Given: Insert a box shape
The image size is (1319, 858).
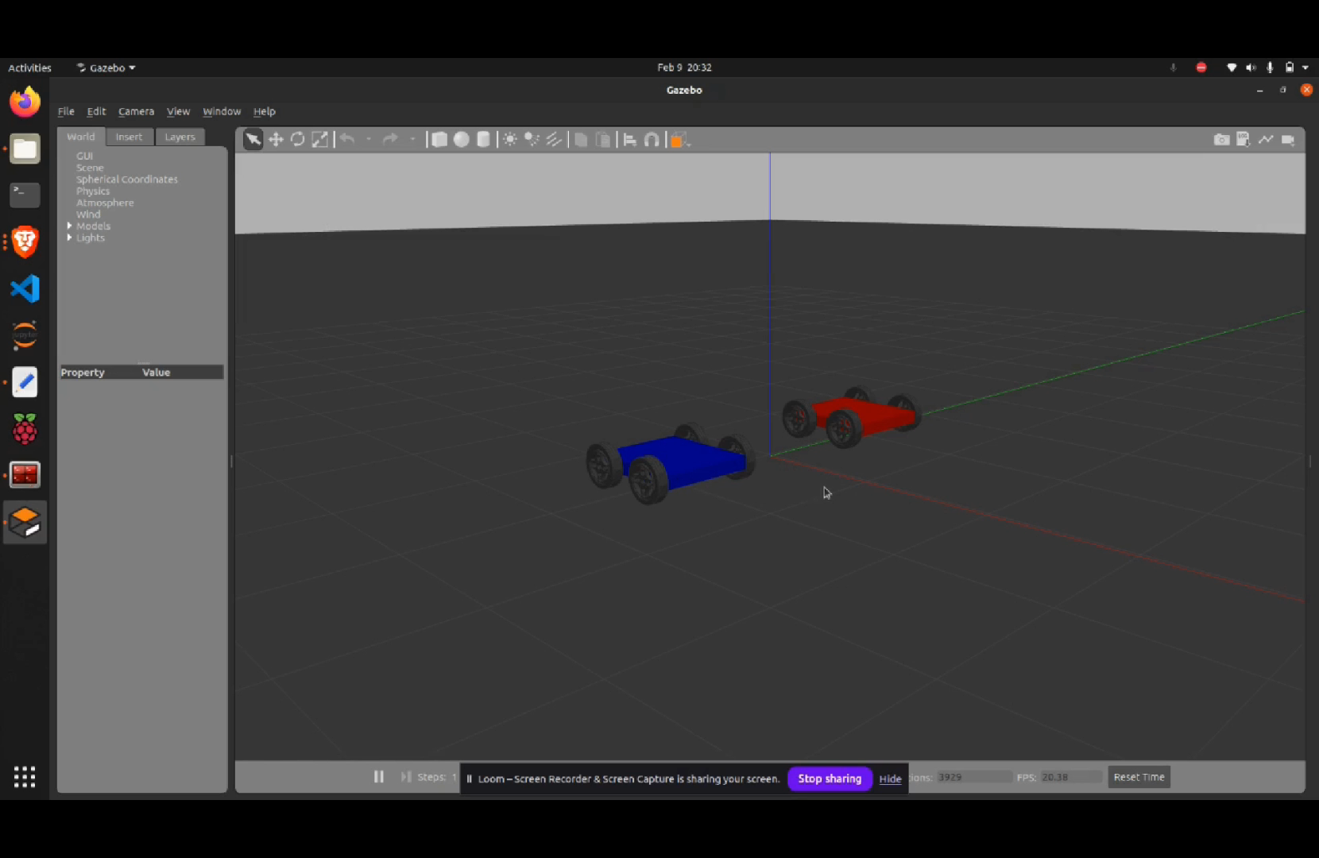Looking at the screenshot, I should pos(439,140).
